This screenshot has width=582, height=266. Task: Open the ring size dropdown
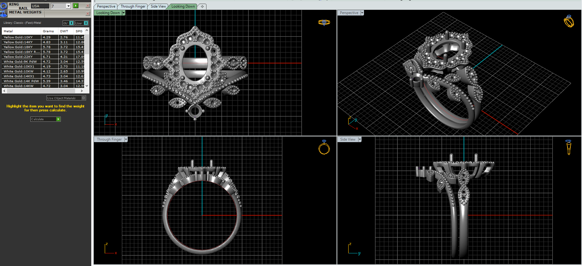[x=68, y=6]
